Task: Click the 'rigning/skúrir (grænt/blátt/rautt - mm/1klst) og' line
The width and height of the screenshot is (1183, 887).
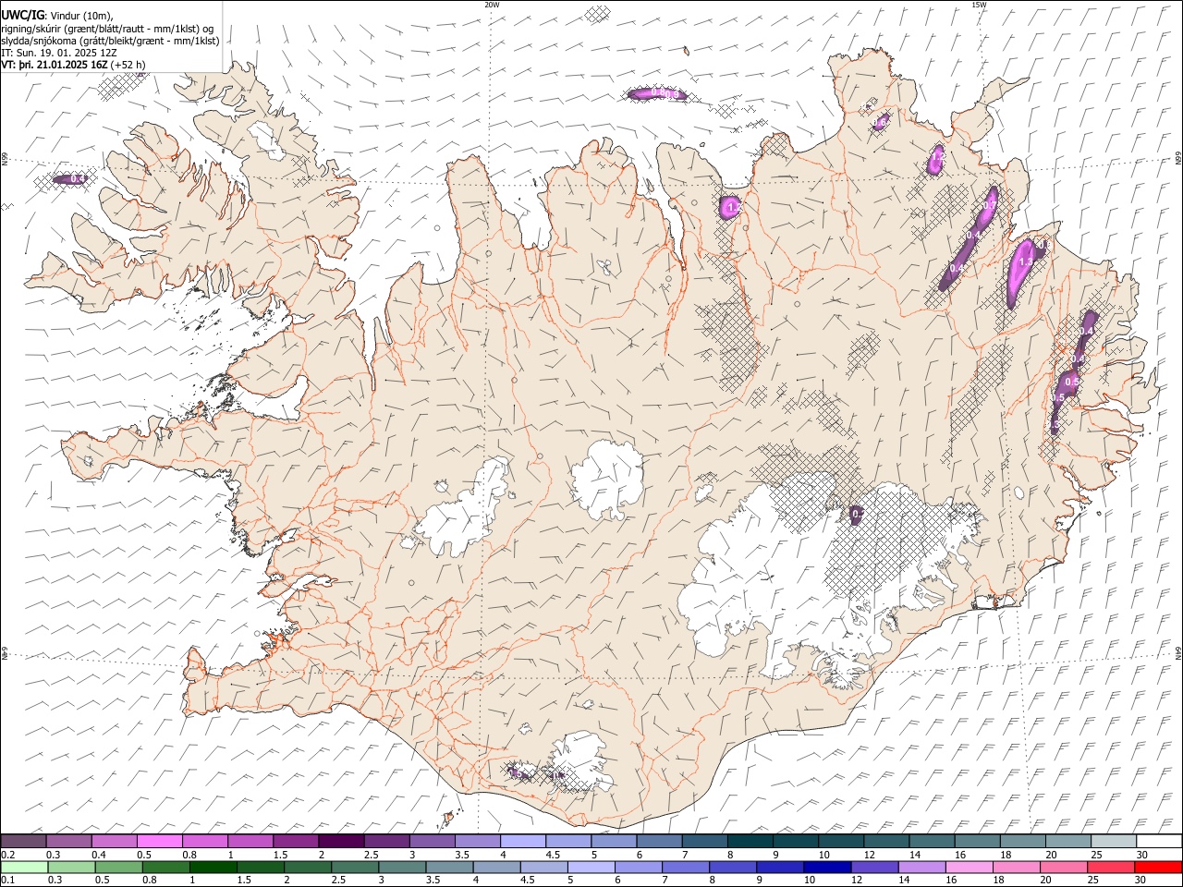Action: (107, 29)
